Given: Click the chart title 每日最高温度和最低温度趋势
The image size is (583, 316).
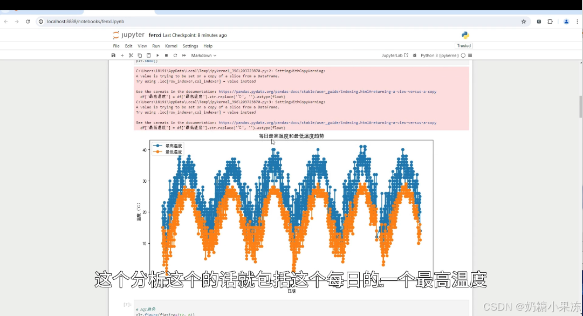Looking at the screenshot, I should (291, 136).
